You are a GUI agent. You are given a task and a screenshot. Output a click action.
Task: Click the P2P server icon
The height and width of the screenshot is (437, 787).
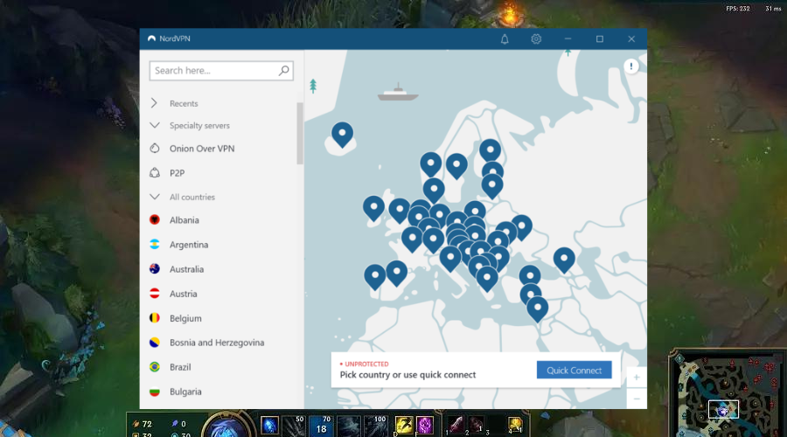155,173
